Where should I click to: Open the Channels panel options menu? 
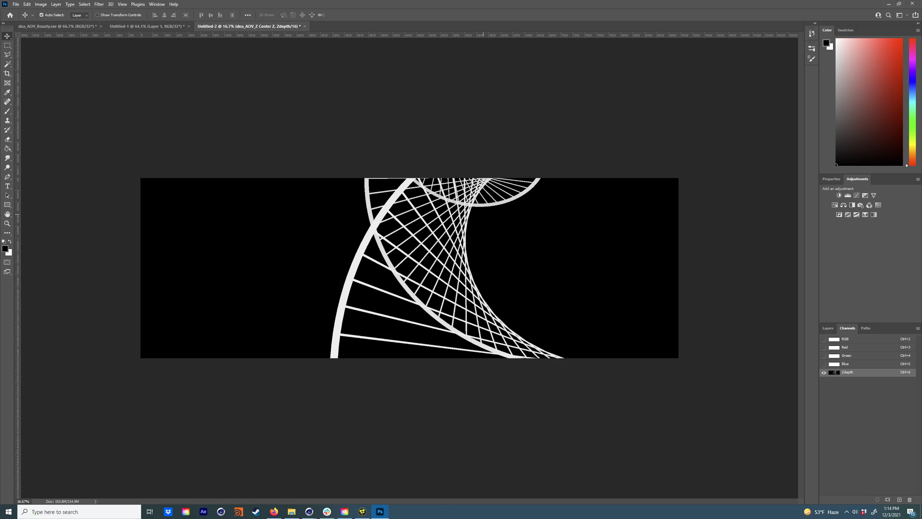[918, 328]
